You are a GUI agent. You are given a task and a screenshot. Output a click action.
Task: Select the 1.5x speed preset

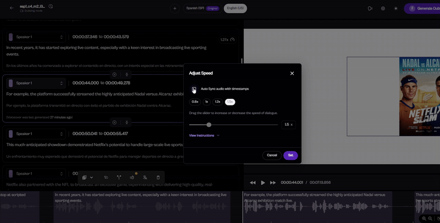[230, 102]
